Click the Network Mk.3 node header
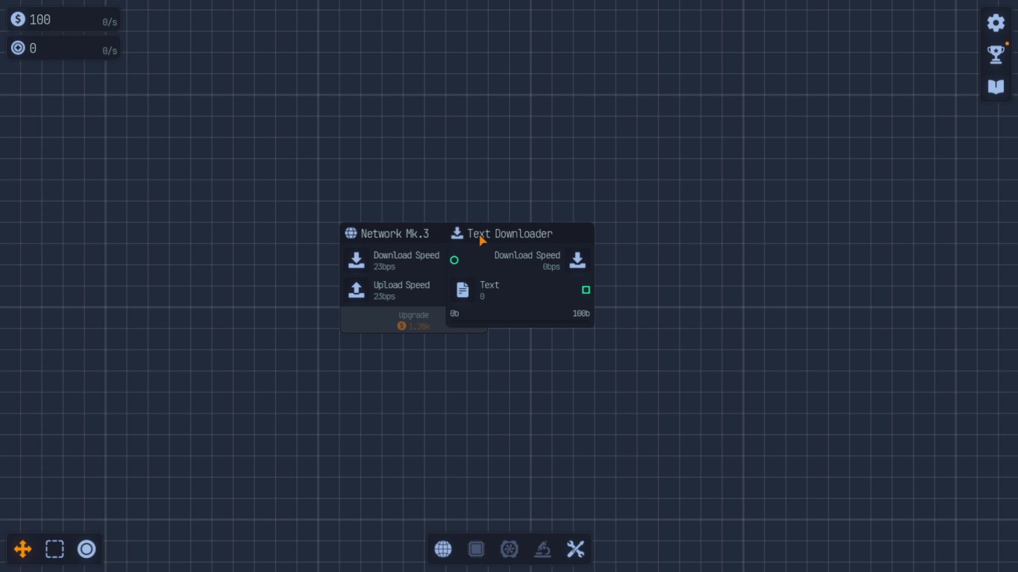This screenshot has width=1018, height=572. 394,234
